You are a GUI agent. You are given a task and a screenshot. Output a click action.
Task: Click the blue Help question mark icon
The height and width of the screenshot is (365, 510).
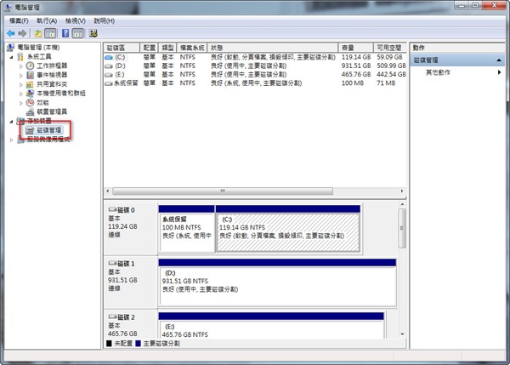click(64, 32)
